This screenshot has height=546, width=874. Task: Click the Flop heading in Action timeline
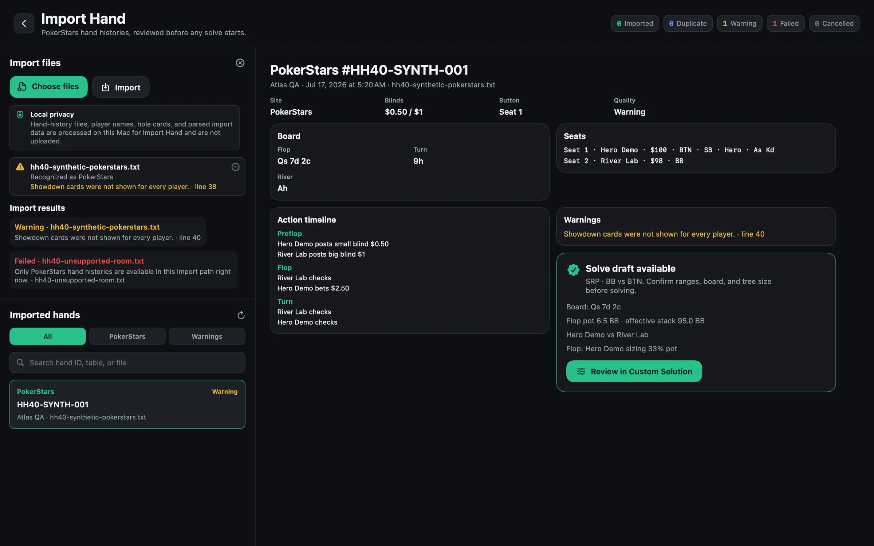point(284,268)
